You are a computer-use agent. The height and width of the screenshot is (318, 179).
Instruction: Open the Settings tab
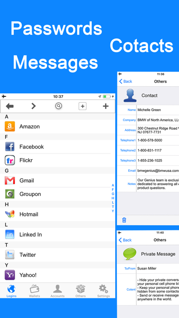(103, 291)
